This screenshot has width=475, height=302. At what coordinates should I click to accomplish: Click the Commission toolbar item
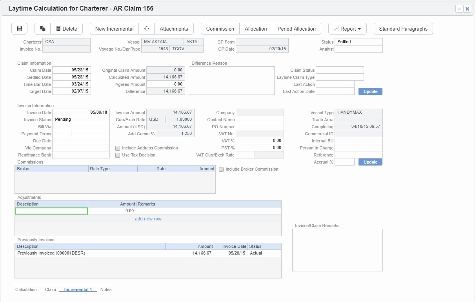pyautogui.click(x=220, y=28)
